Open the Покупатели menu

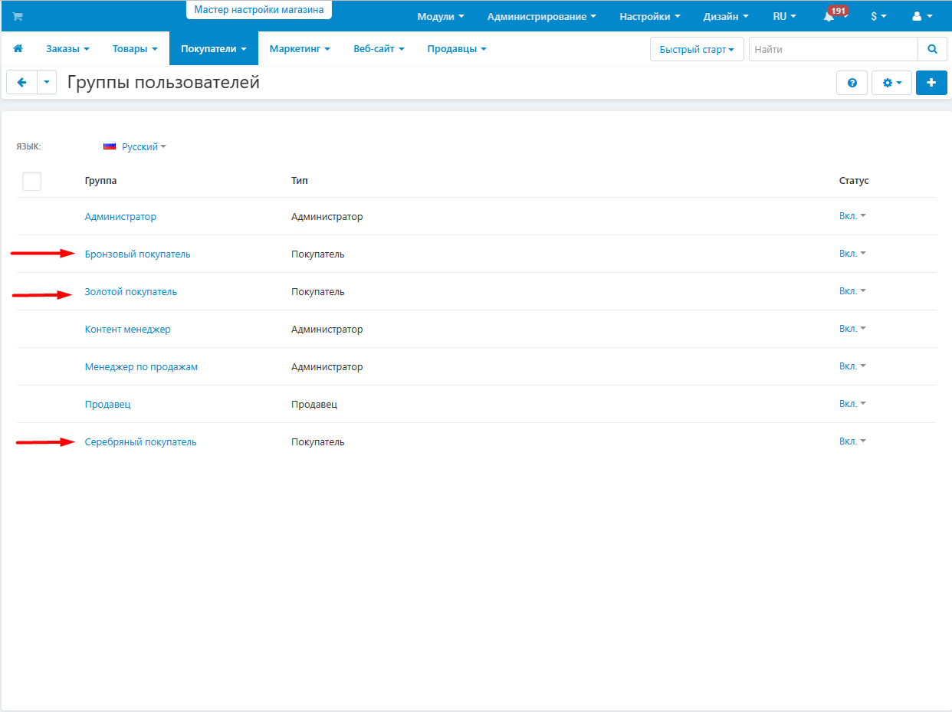[214, 48]
